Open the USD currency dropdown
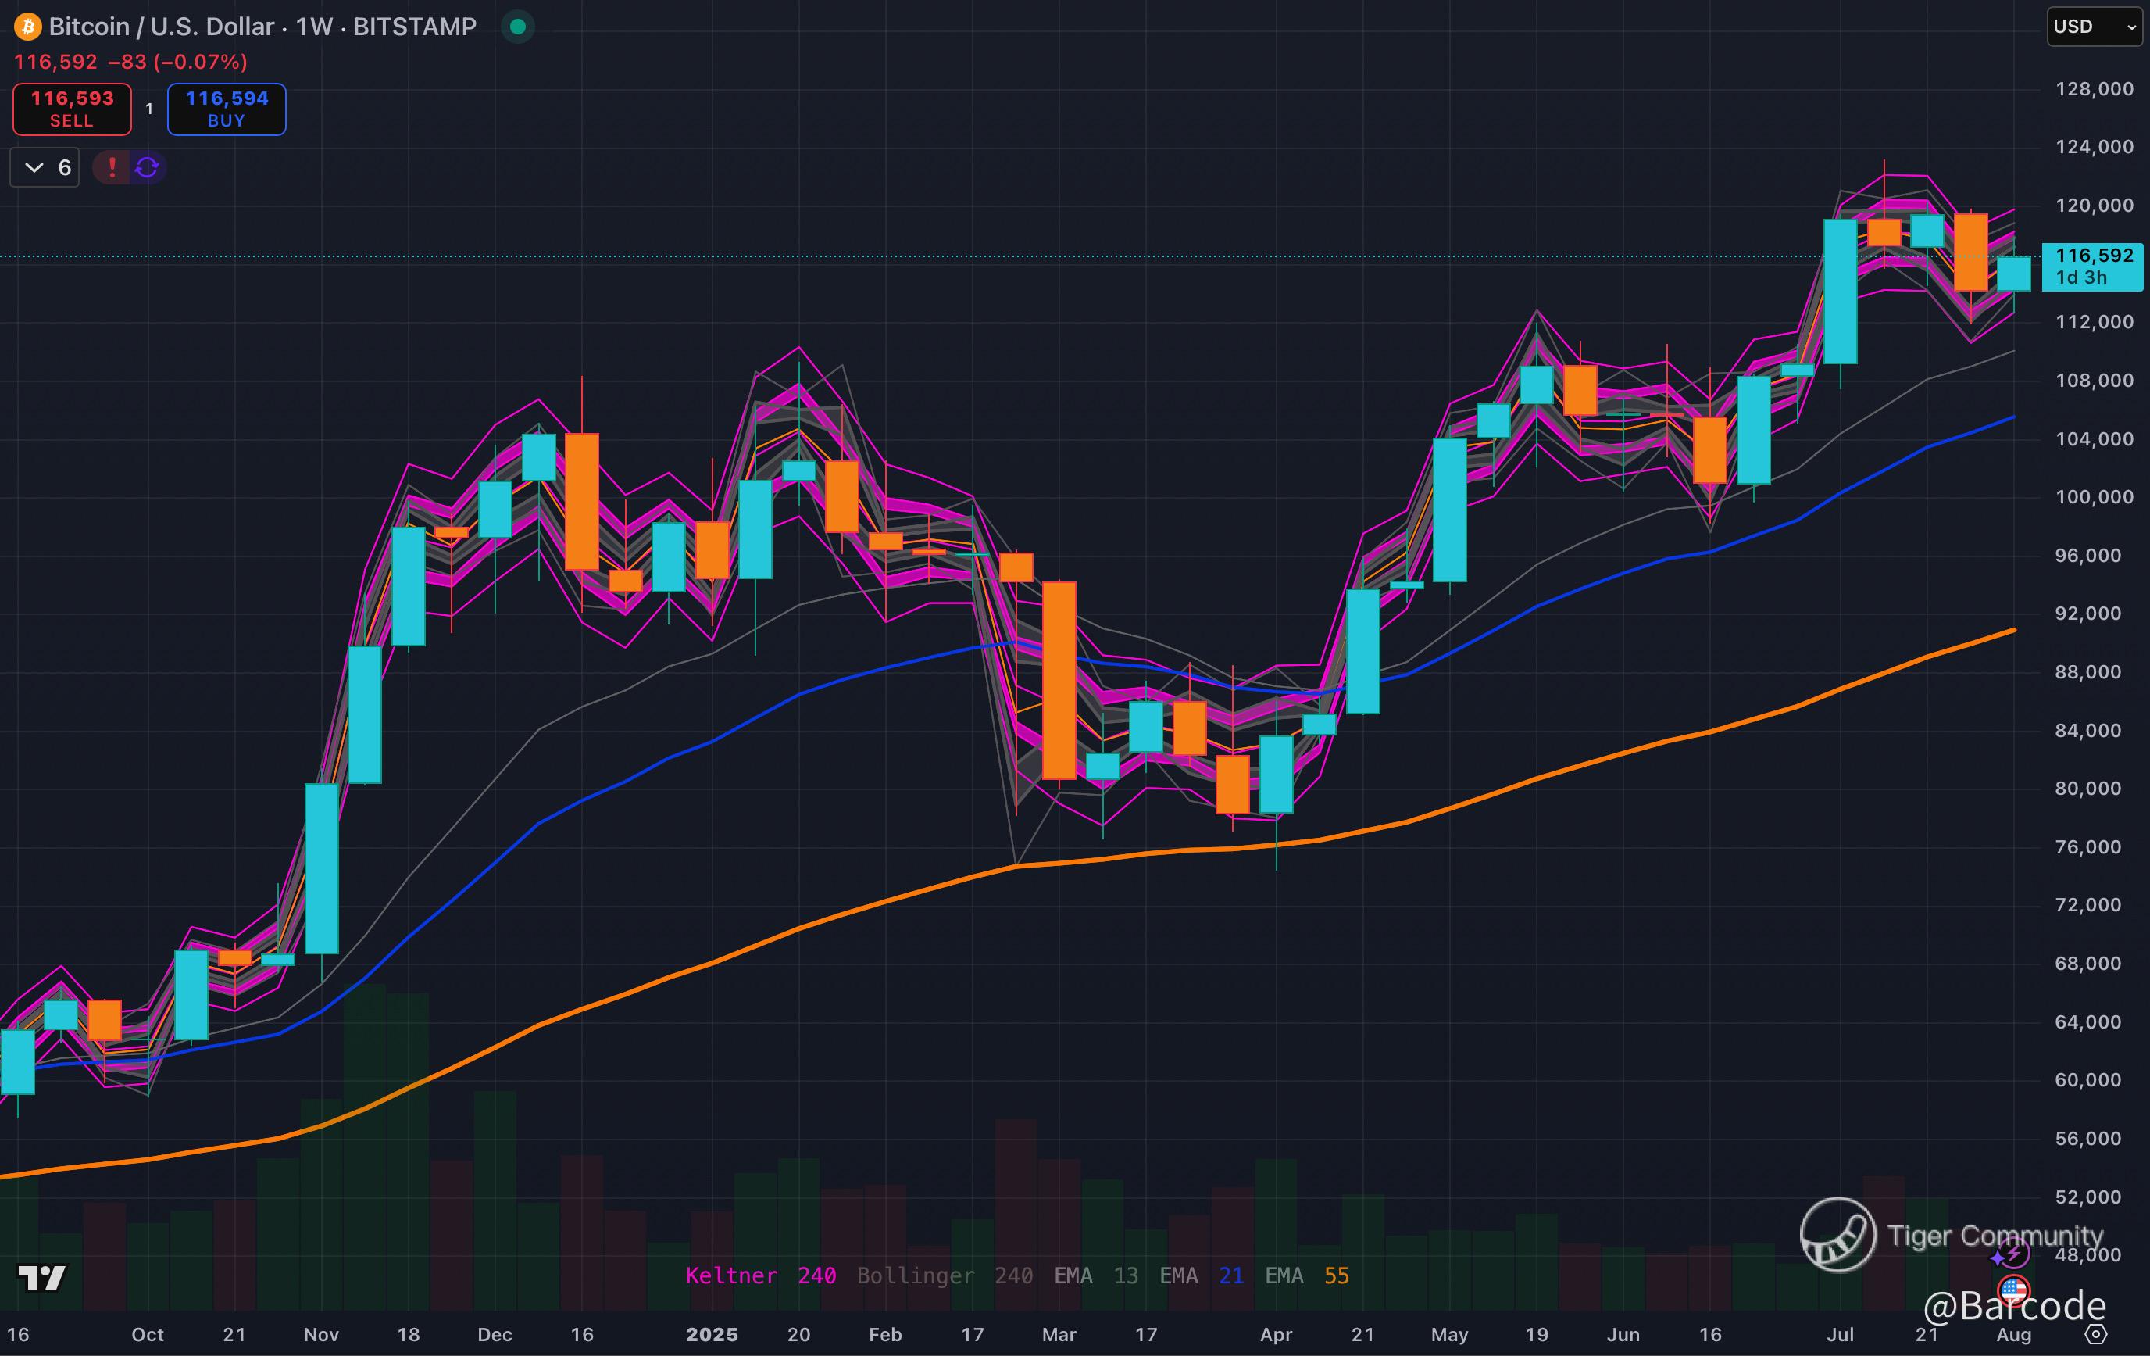The image size is (2150, 1356). pos(2093,27)
